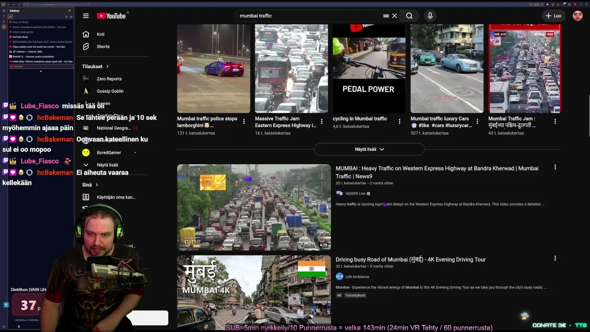590x332 pixels.
Task: Click the YouTube page vertical scrollbar
Action: (588, 115)
